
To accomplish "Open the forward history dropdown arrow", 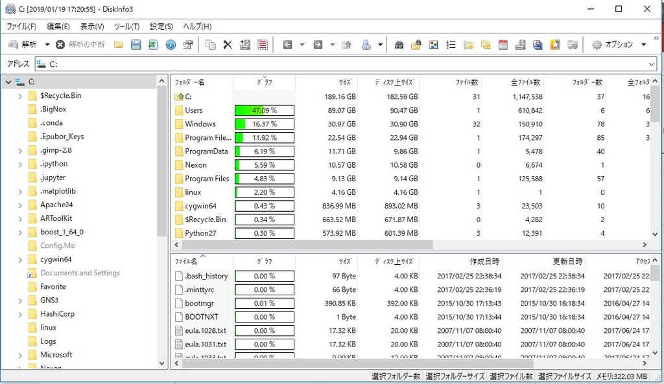I will coord(333,45).
